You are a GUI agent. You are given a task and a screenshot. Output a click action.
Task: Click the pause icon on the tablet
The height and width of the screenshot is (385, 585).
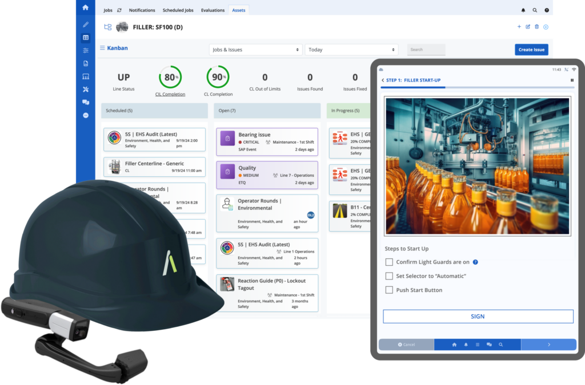572,80
